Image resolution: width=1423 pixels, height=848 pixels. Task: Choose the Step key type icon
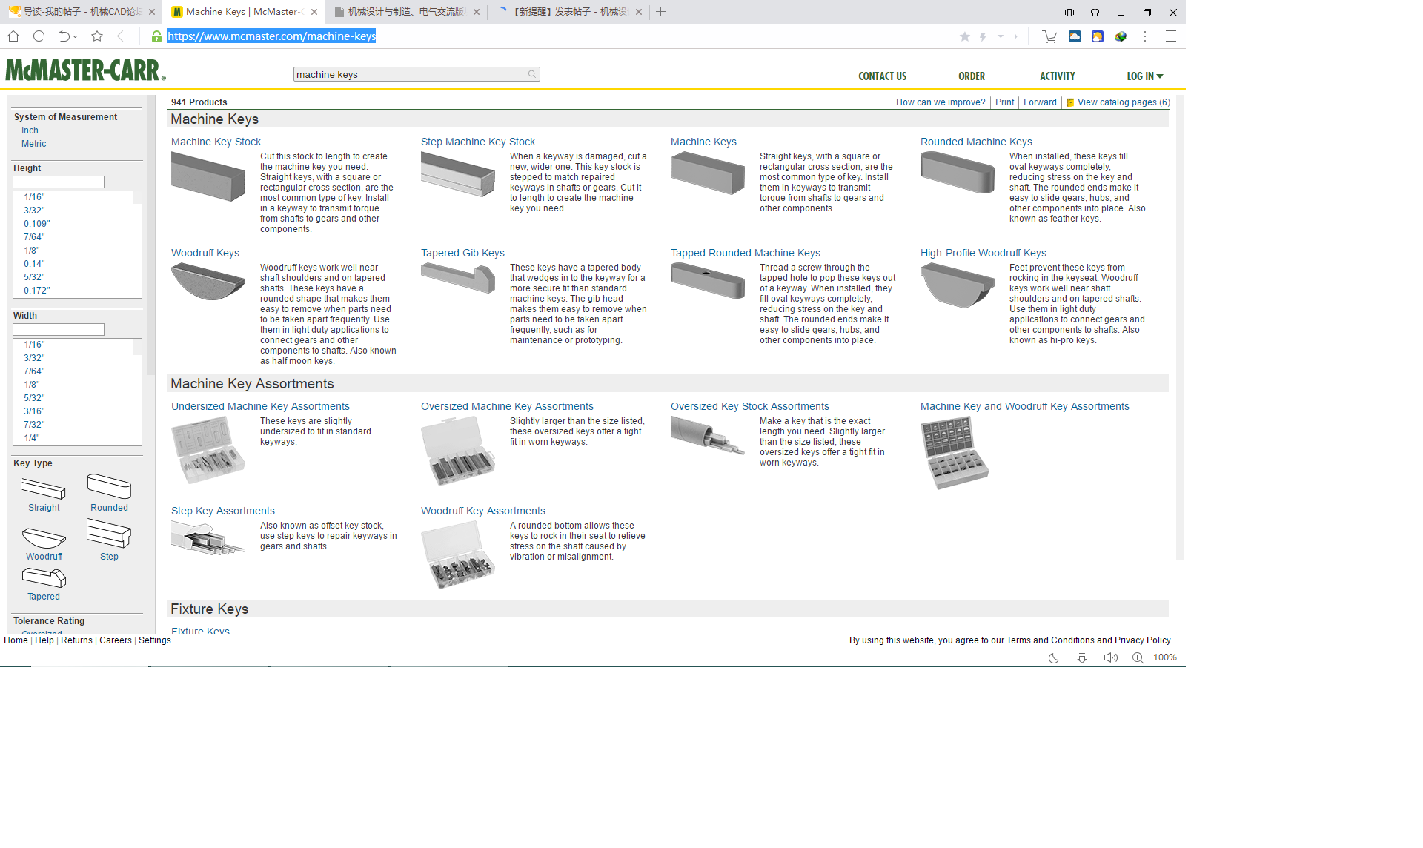click(109, 534)
